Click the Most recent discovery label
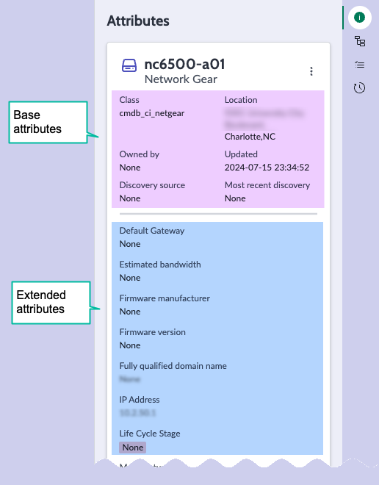Screen dimensions: 379x485 coord(267,185)
